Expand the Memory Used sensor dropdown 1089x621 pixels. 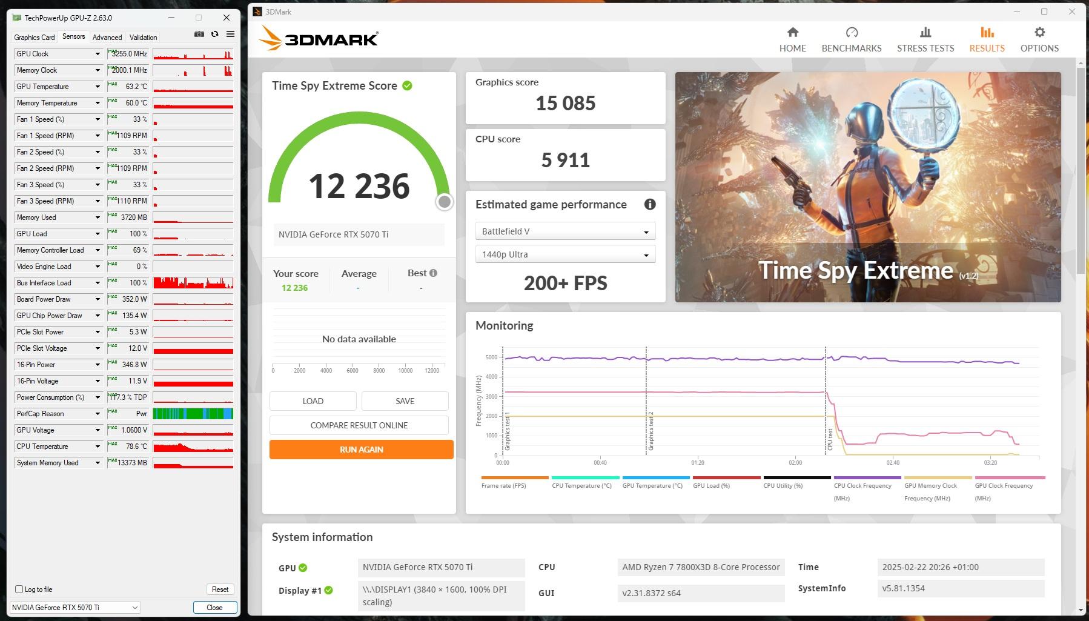(98, 218)
